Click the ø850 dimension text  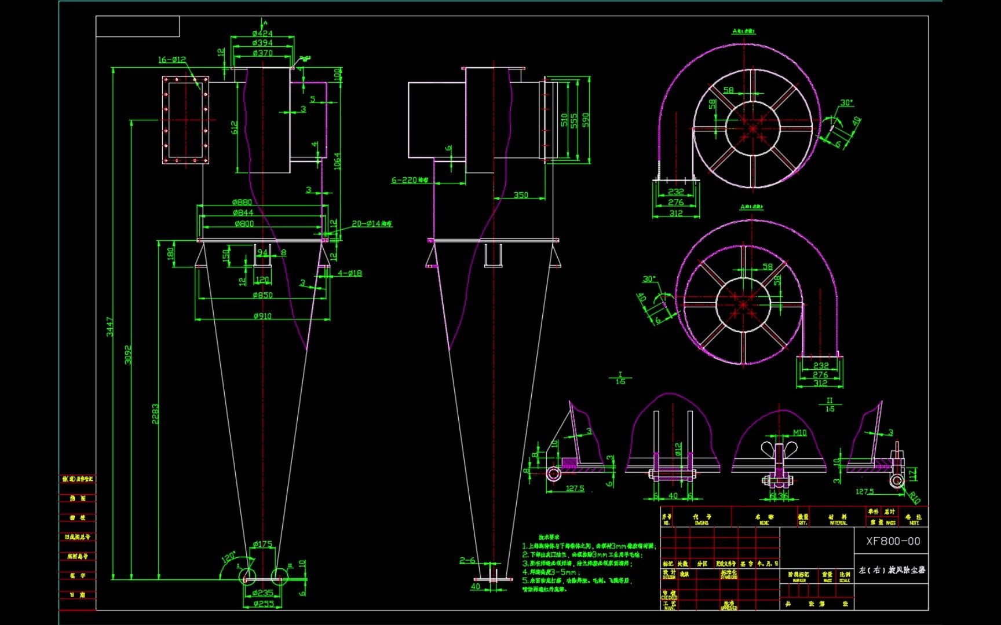[262, 295]
